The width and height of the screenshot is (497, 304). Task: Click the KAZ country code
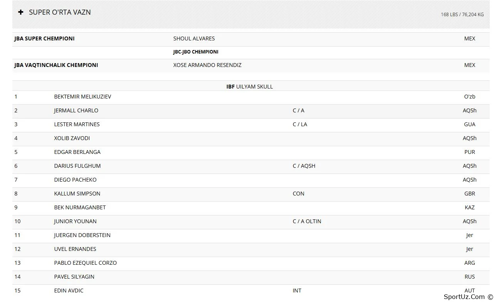click(x=470, y=207)
